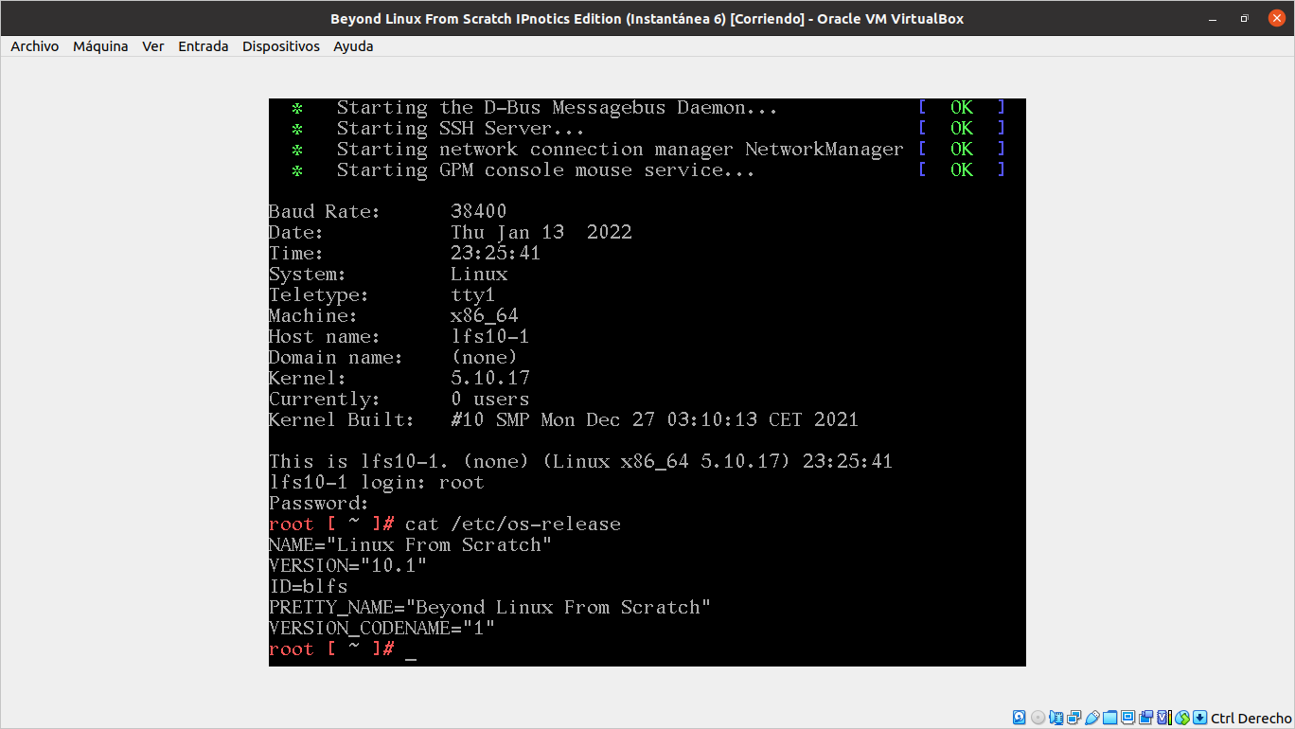Click the window title bar text
This screenshot has width=1295, height=729.
pyautogui.click(x=647, y=19)
